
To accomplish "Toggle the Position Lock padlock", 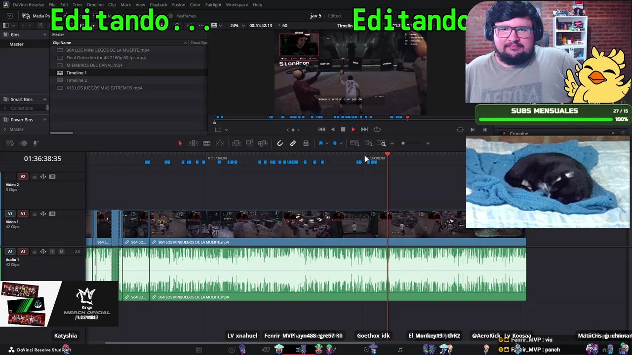I will pos(306,143).
